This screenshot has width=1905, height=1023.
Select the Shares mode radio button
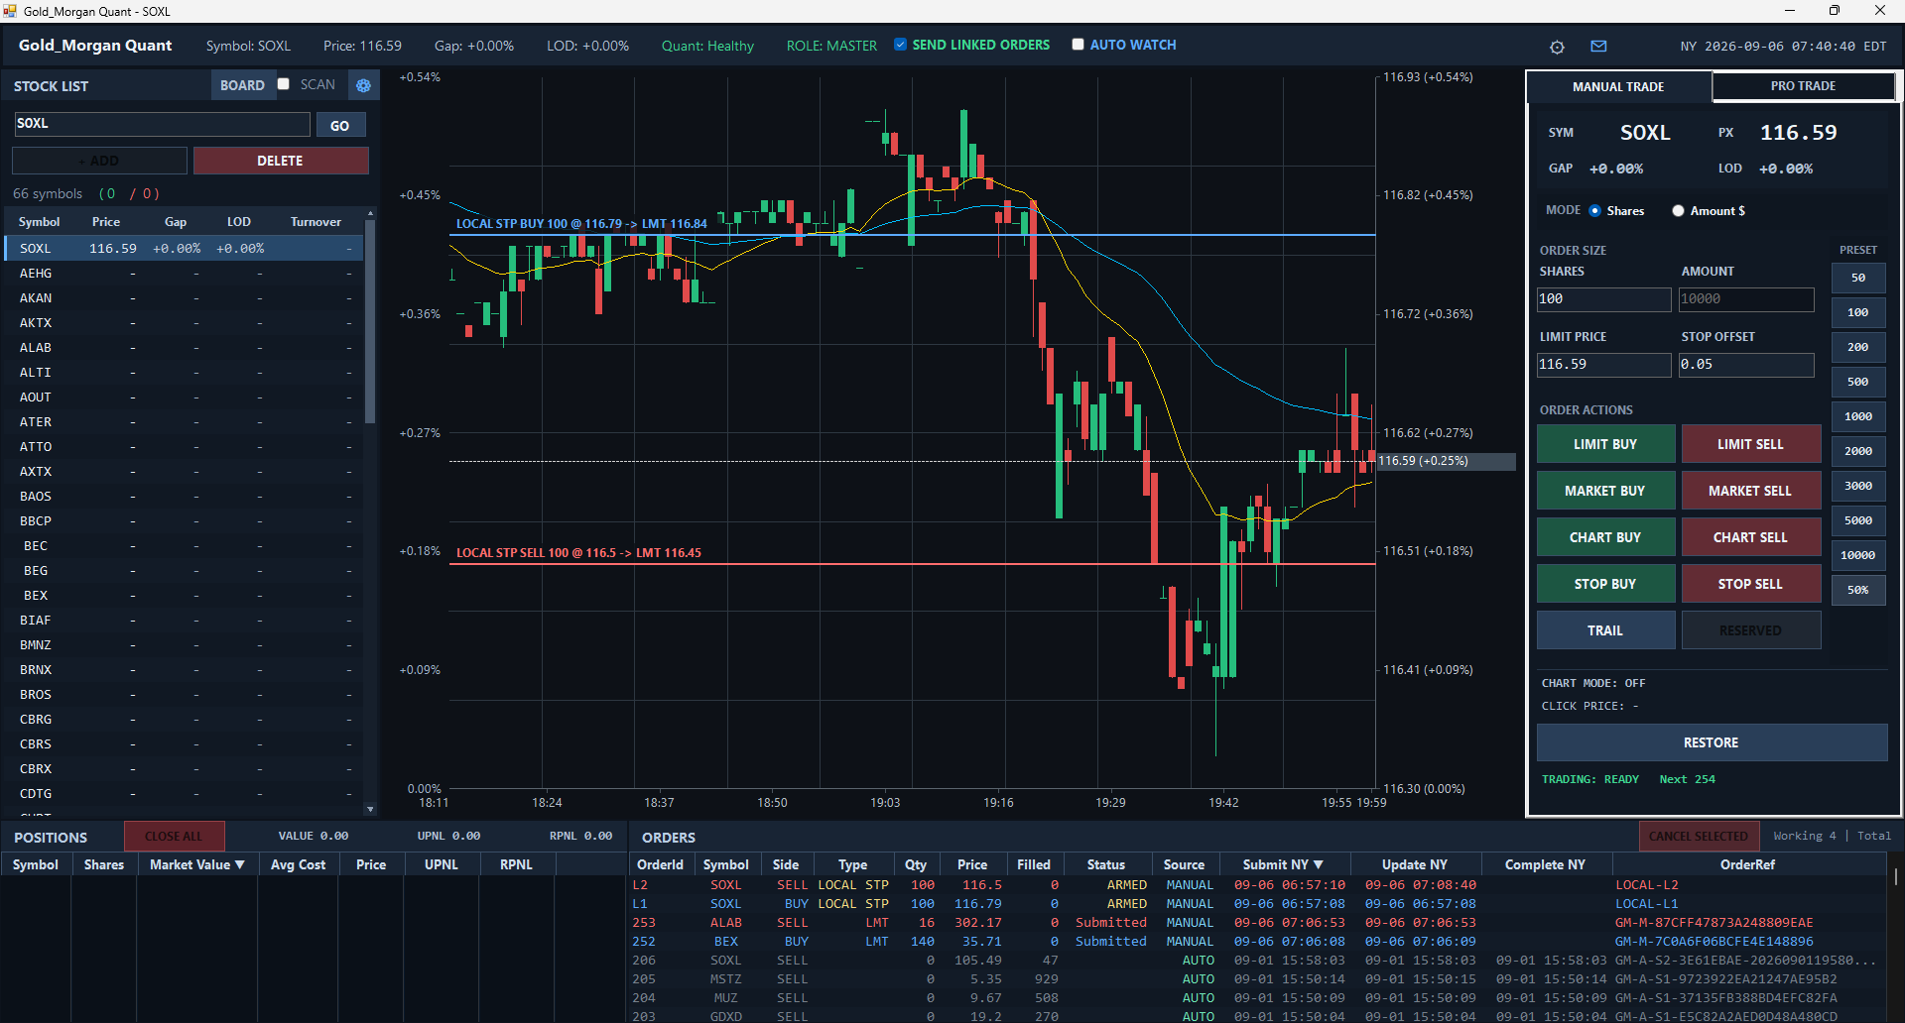pos(1595,210)
